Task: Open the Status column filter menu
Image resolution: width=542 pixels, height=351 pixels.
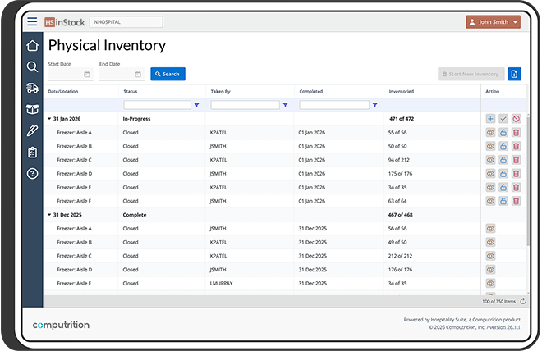Action: [197, 105]
